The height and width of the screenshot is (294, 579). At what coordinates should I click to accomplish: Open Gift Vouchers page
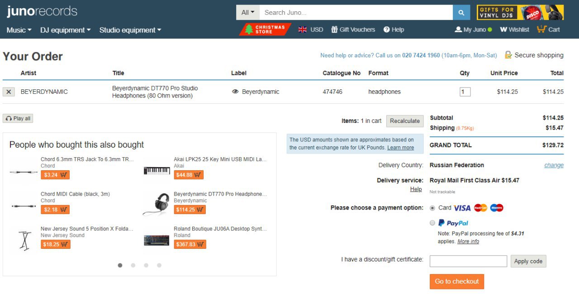tap(353, 29)
